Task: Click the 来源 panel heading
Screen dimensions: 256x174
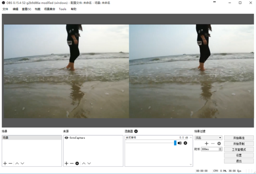Action: click(x=66, y=131)
